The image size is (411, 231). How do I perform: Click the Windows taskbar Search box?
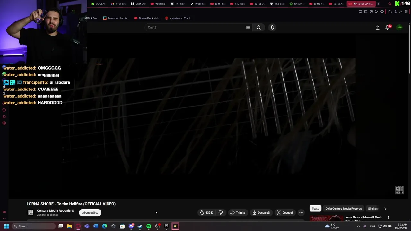(x=34, y=226)
